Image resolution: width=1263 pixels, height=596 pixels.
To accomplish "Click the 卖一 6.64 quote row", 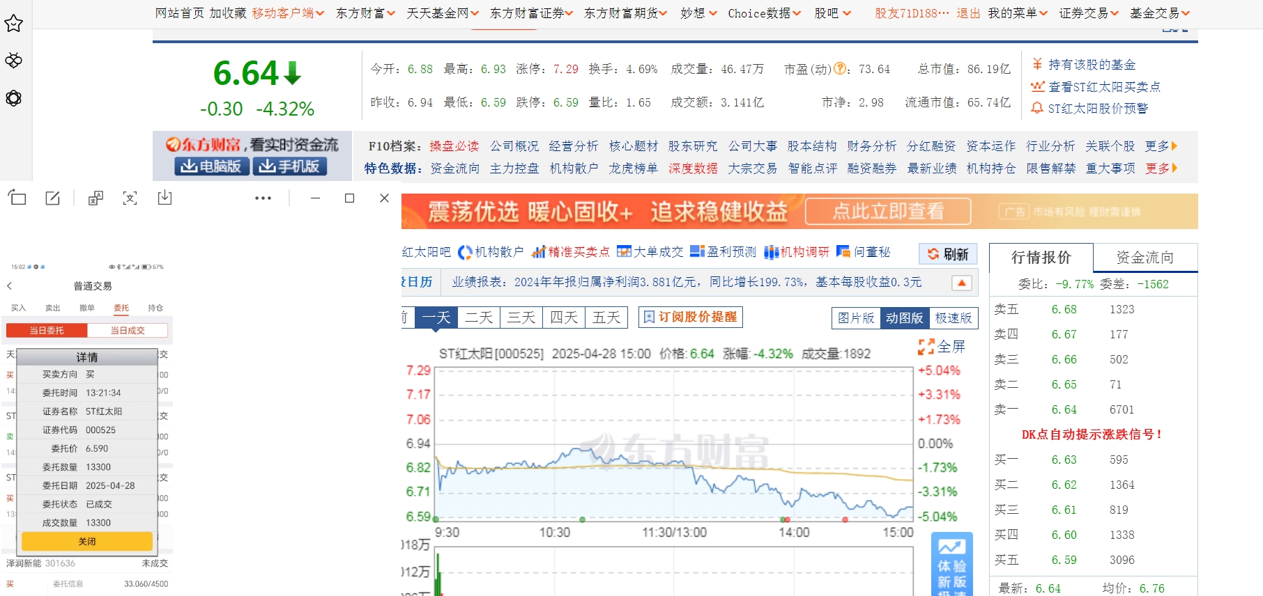I will click(x=1093, y=409).
